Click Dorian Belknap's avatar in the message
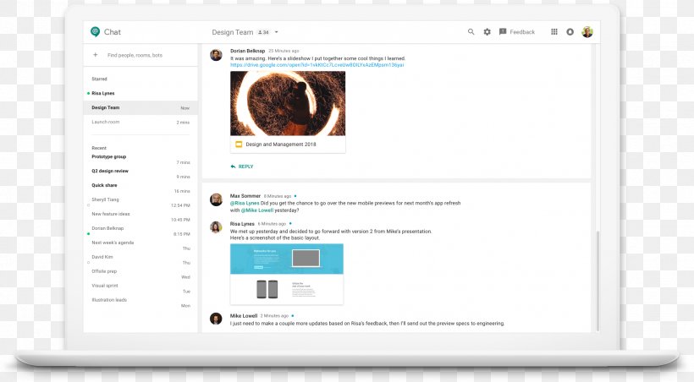Image resolution: width=694 pixels, height=382 pixels. [216, 55]
